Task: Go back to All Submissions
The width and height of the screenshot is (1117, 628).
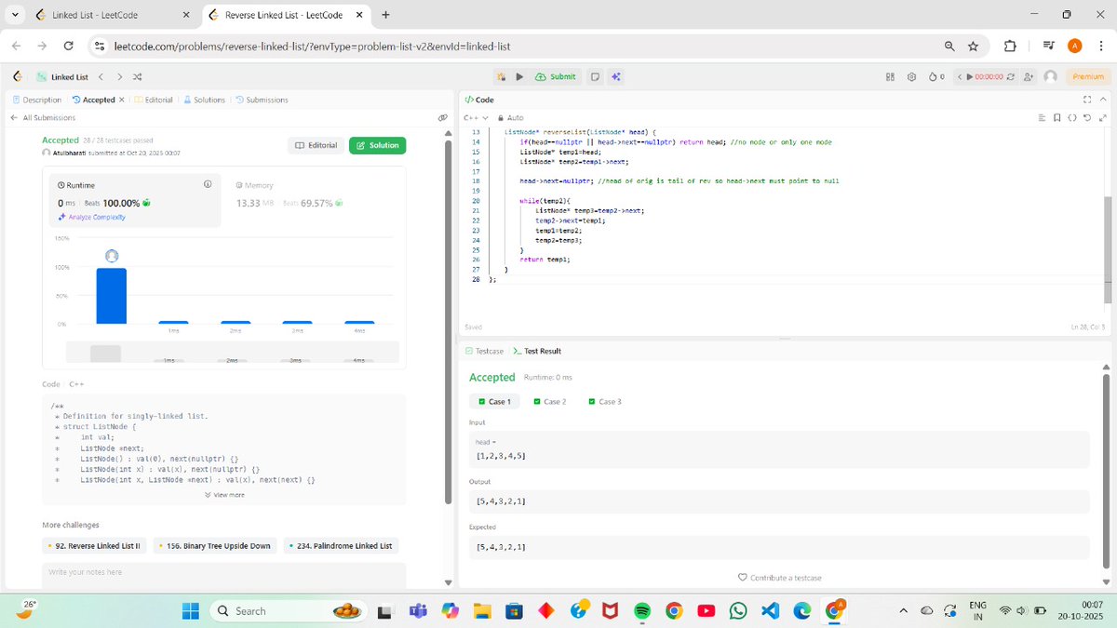Action: (42, 118)
